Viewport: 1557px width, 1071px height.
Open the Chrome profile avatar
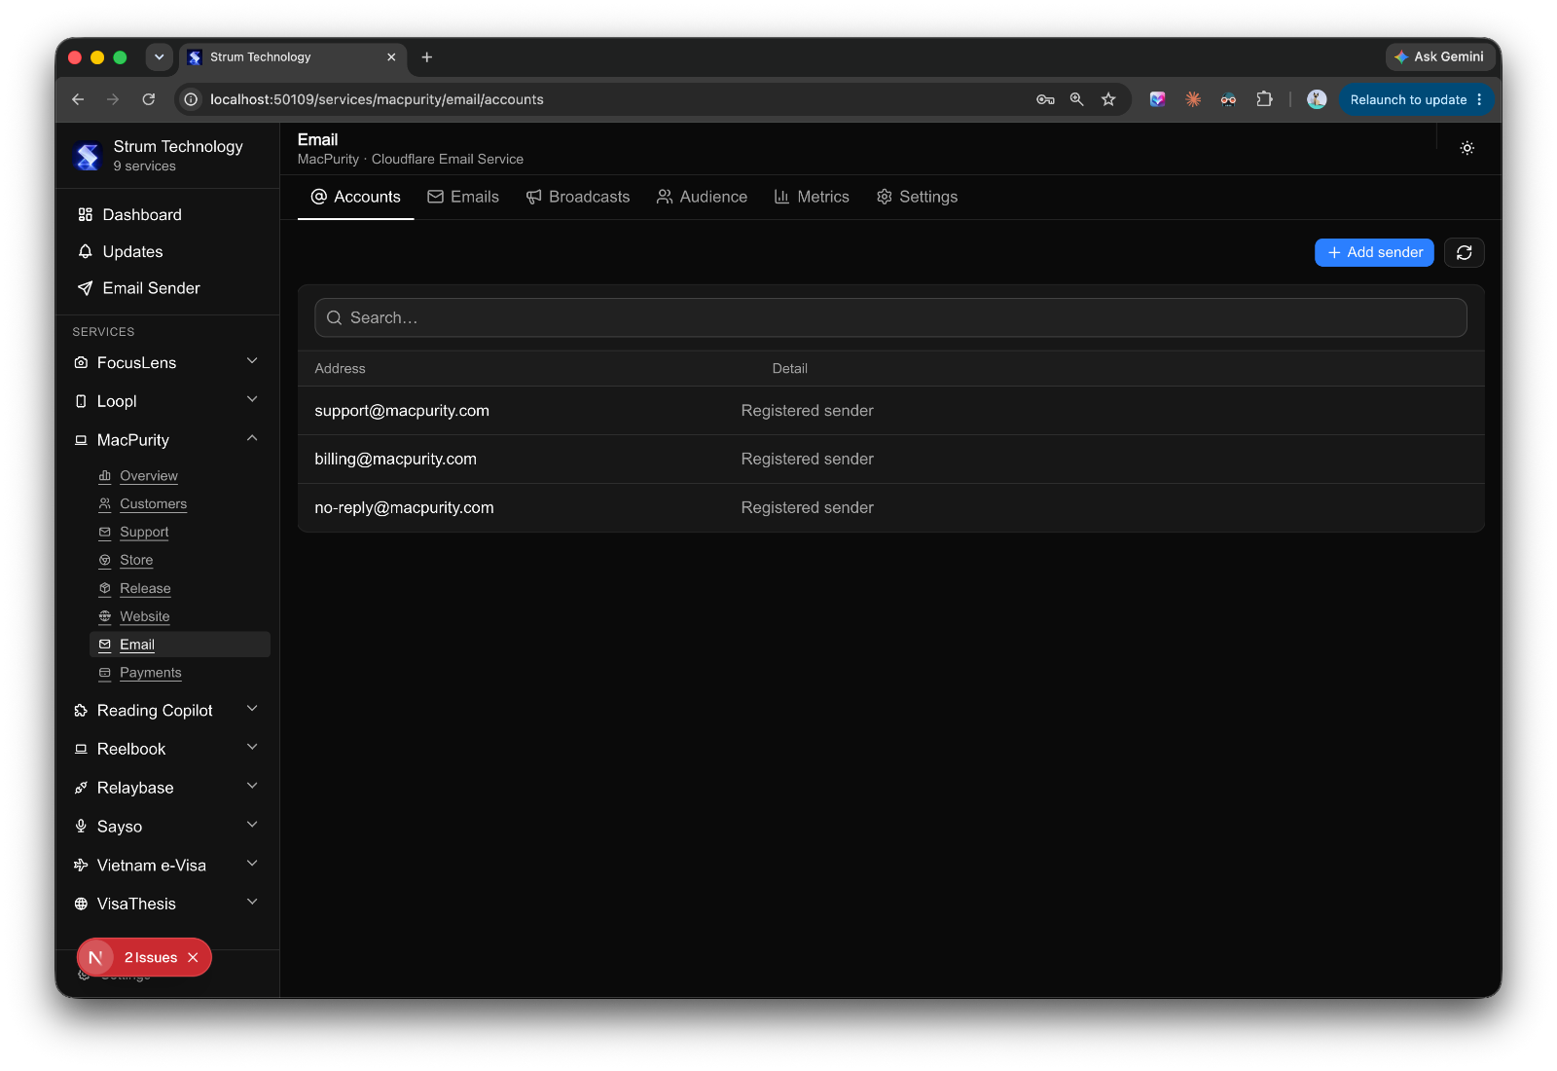pyautogui.click(x=1317, y=99)
